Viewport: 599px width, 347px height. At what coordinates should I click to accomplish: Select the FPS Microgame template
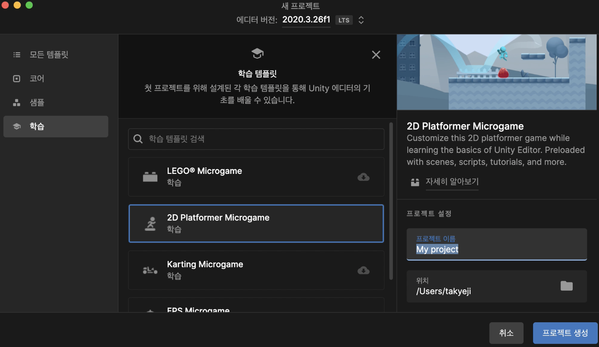click(x=256, y=305)
